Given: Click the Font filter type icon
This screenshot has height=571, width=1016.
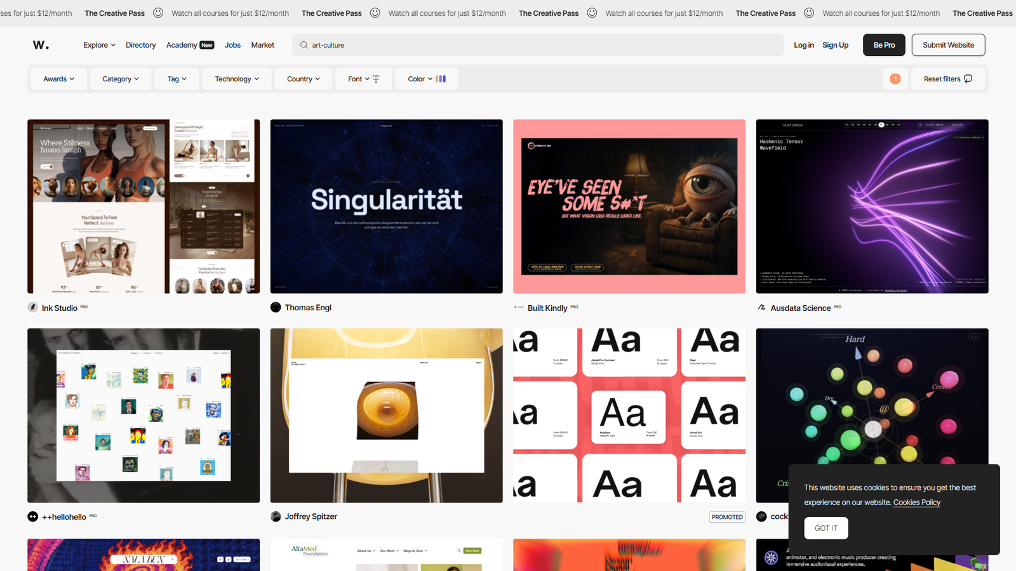Looking at the screenshot, I should 376,79.
